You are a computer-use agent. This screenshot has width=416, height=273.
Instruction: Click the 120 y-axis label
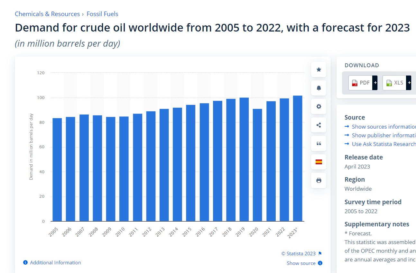tap(41, 73)
